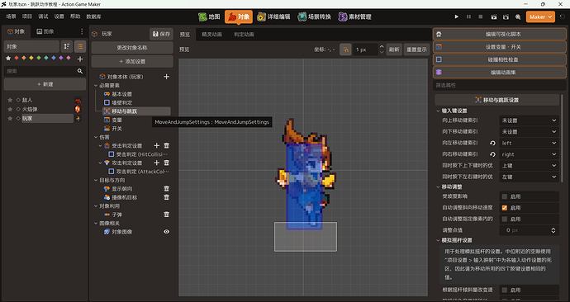Click the plus icon next to 对象本体 (玩家)

pyautogui.click(x=167, y=77)
